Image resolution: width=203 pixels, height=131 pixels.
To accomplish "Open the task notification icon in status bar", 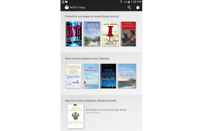I will coord(66,2).
